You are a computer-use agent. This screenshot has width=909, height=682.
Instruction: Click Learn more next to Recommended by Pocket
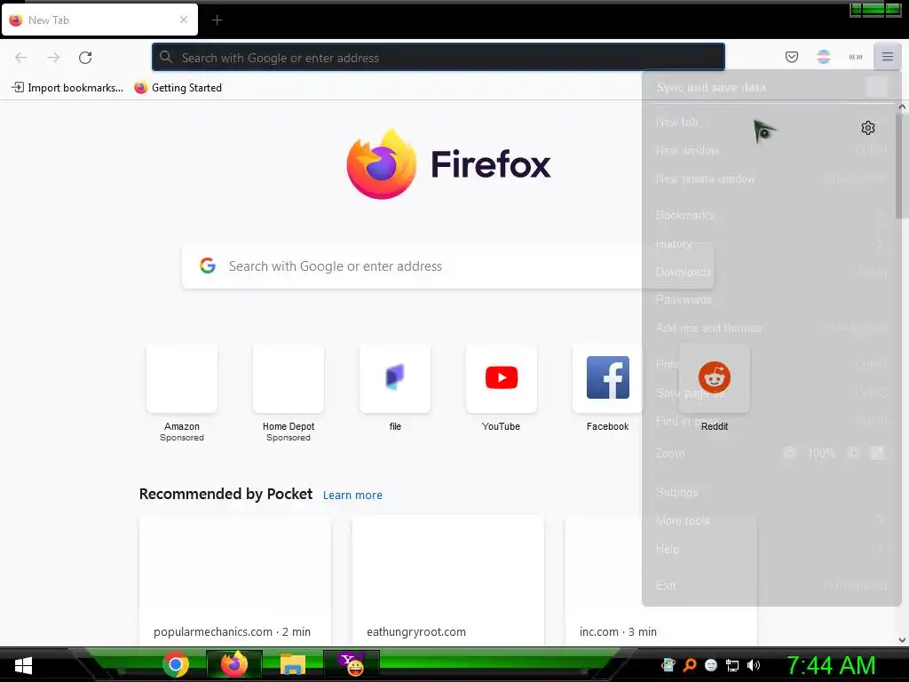pos(352,496)
